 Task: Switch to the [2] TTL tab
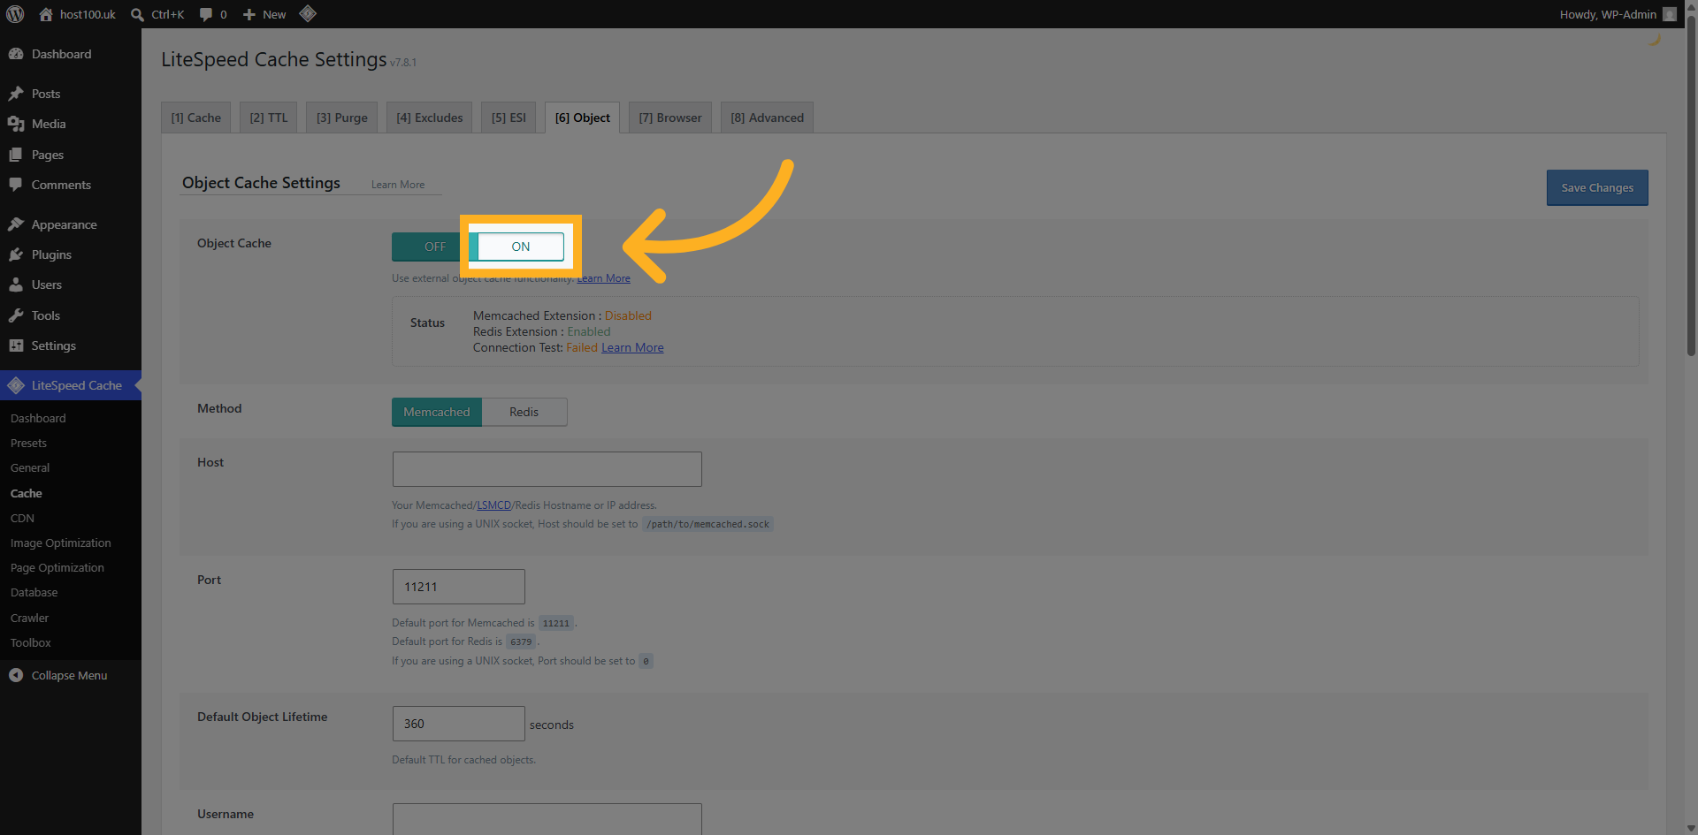pyautogui.click(x=269, y=118)
